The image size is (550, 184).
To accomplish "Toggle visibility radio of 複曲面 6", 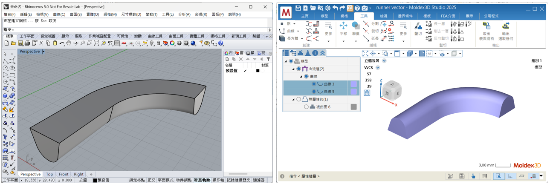I will (x=306, y=107).
